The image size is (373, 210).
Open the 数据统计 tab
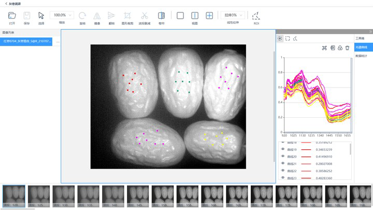(x=361, y=55)
